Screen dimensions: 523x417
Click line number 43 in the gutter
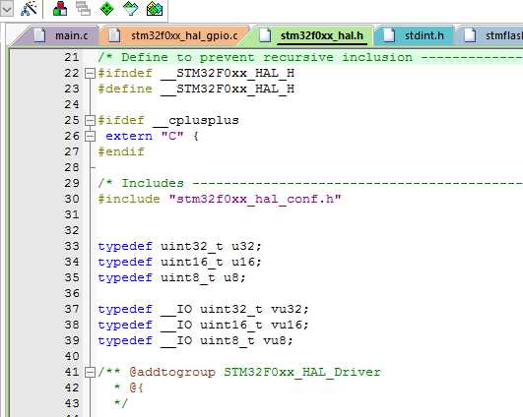(x=72, y=403)
